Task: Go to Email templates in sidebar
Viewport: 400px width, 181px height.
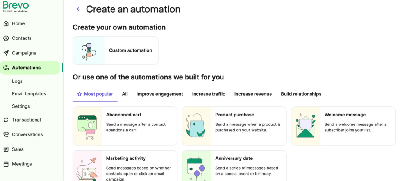Action: (29, 94)
